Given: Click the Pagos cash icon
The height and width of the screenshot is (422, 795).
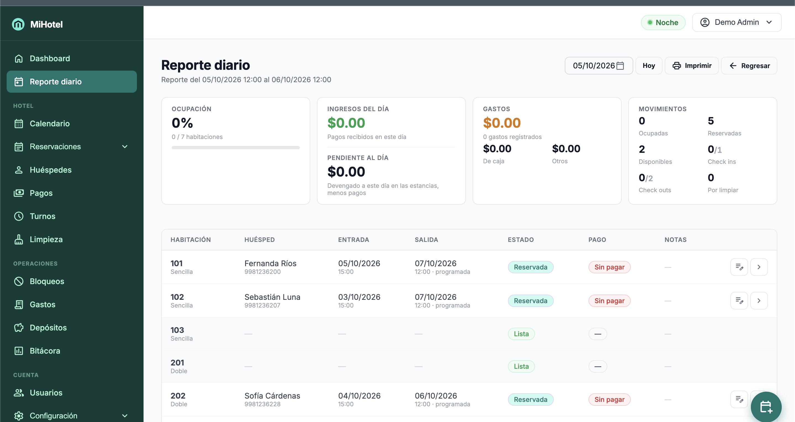Looking at the screenshot, I should [18, 193].
